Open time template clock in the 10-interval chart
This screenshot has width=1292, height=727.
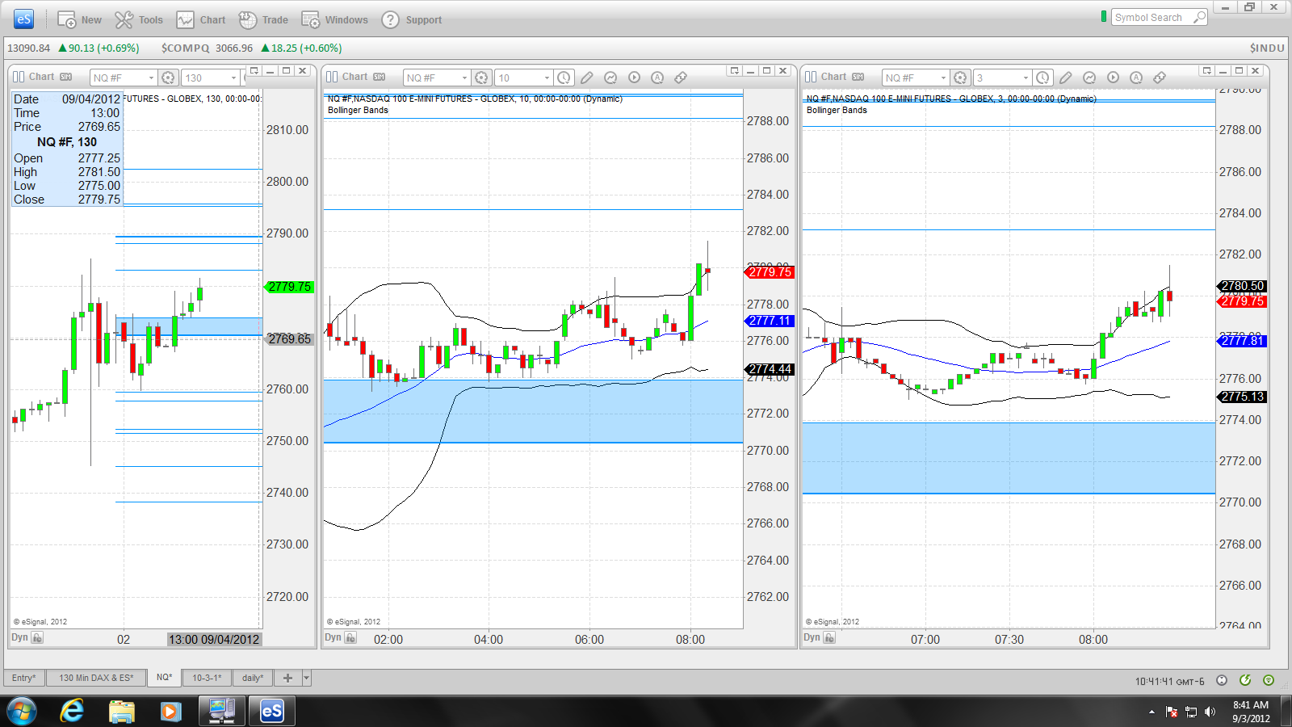pos(564,78)
